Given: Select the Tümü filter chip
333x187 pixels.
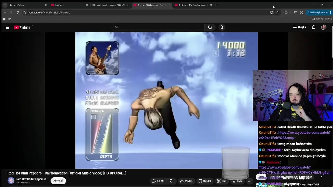Looking at the screenshot, I should click(x=261, y=177).
